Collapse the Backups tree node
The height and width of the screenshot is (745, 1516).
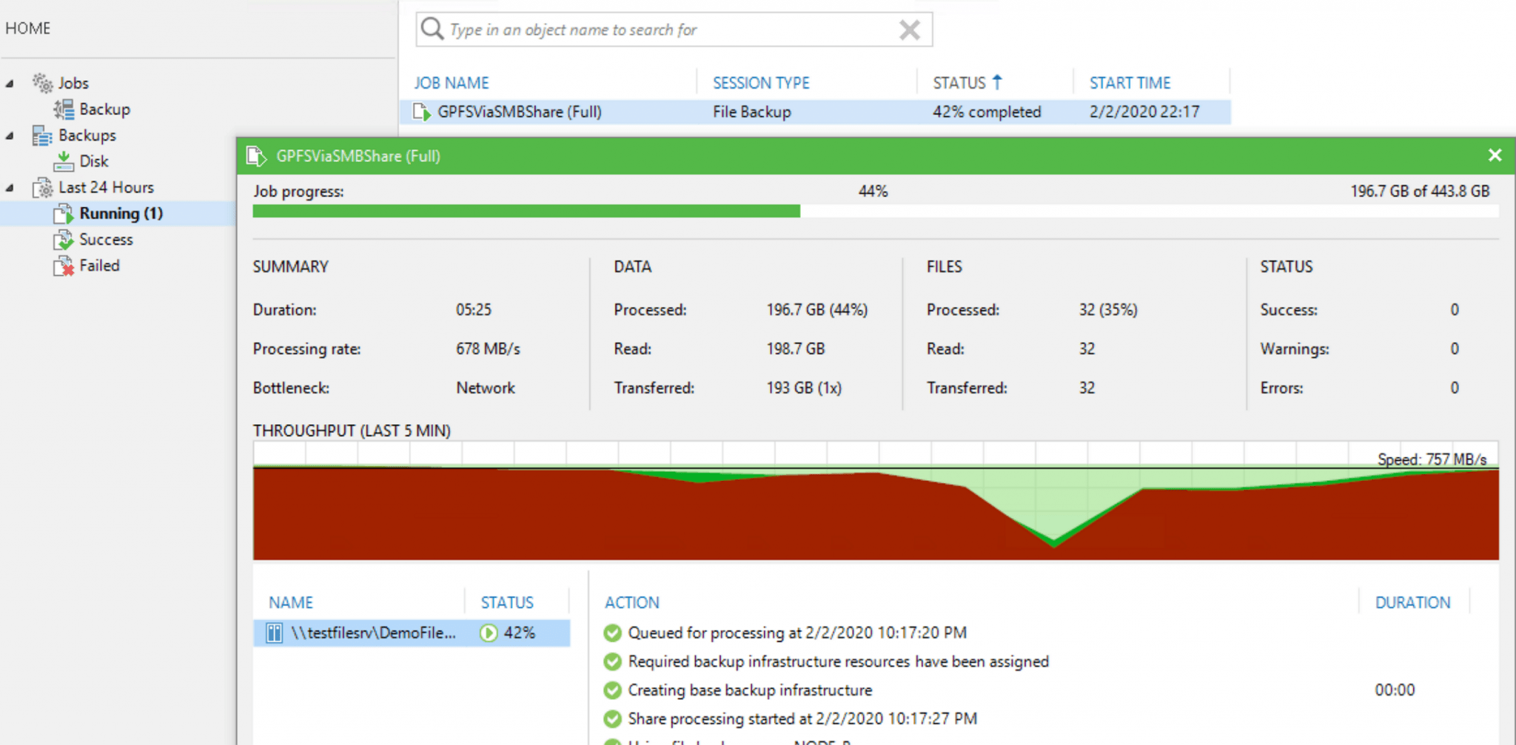tap(9, 135)
